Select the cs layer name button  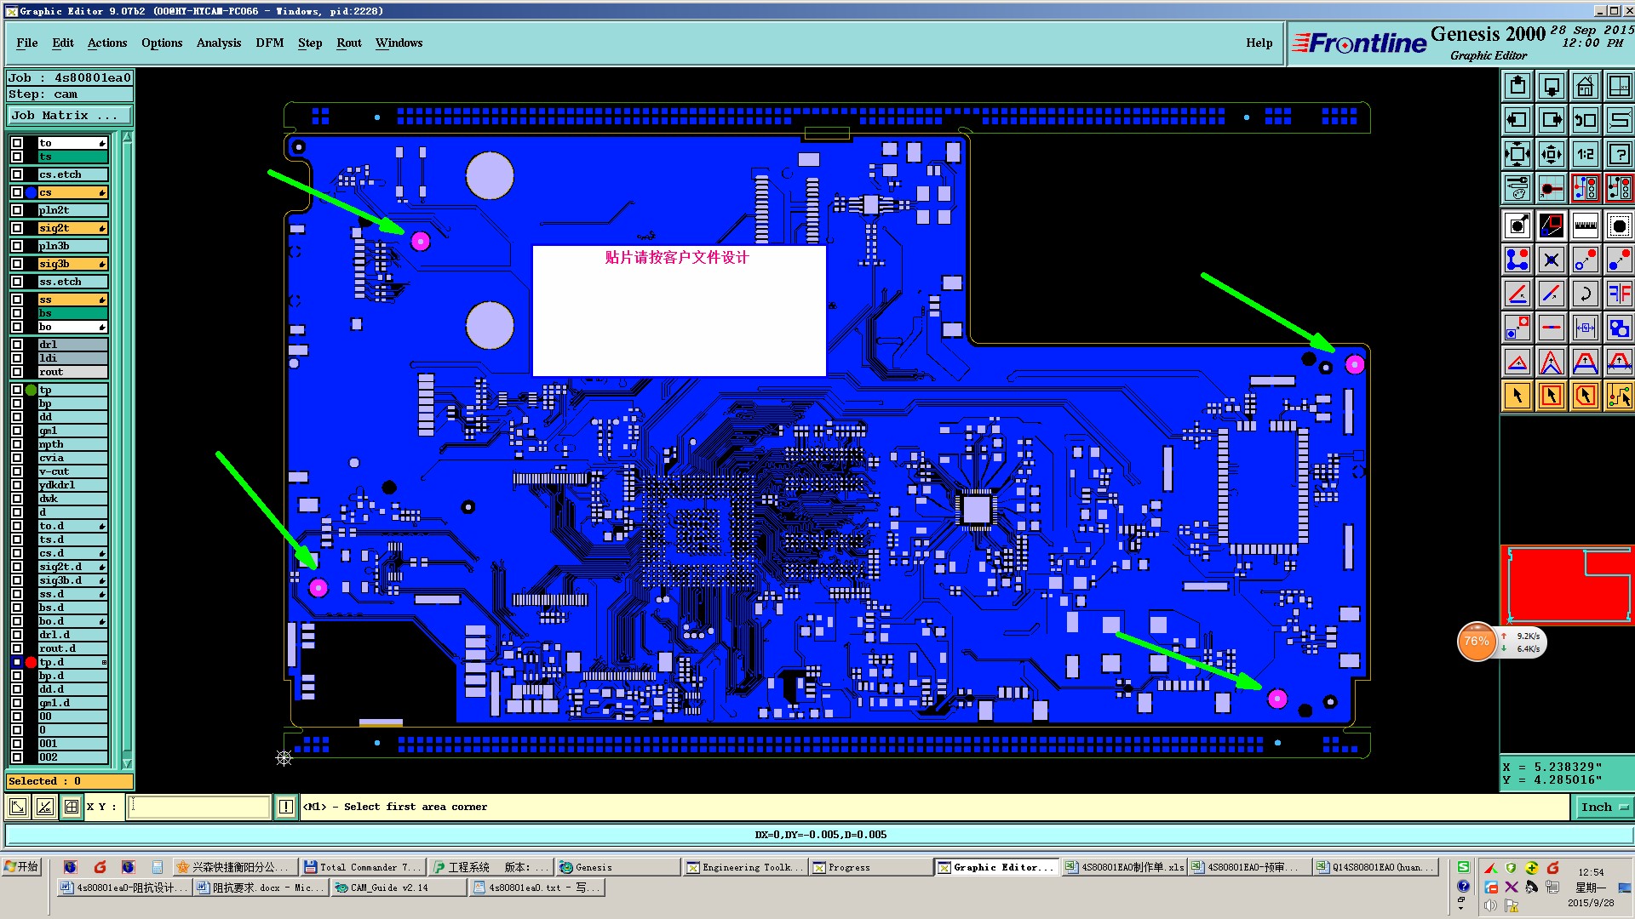73,192
